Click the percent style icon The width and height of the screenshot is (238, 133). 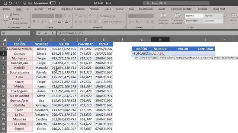137,21
